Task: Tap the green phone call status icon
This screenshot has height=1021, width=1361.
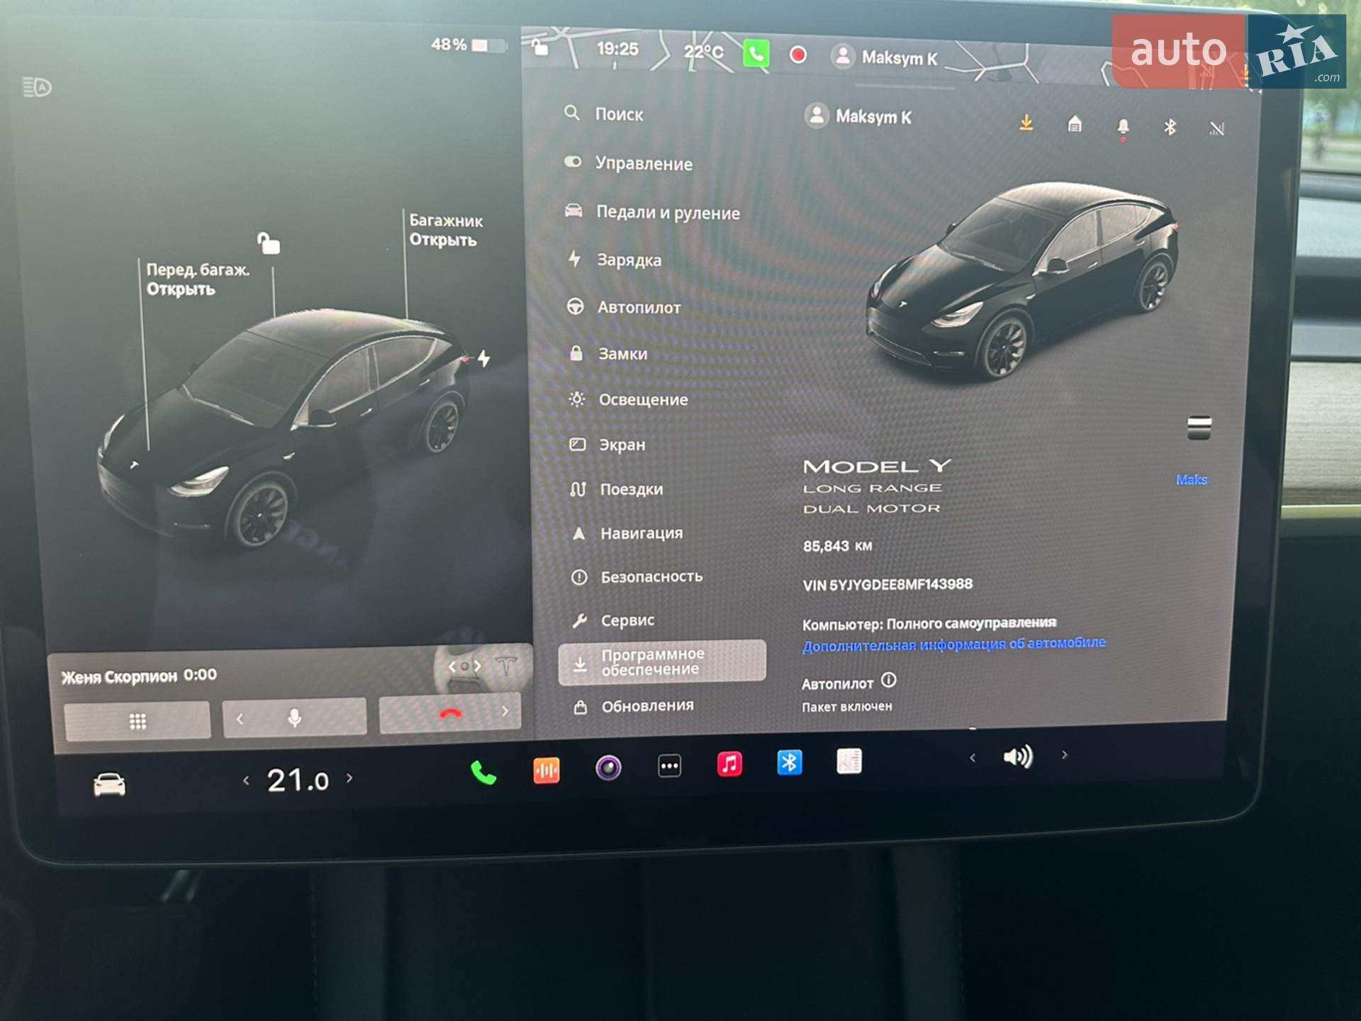Action: pyautogui.click(x=756, y=54)
